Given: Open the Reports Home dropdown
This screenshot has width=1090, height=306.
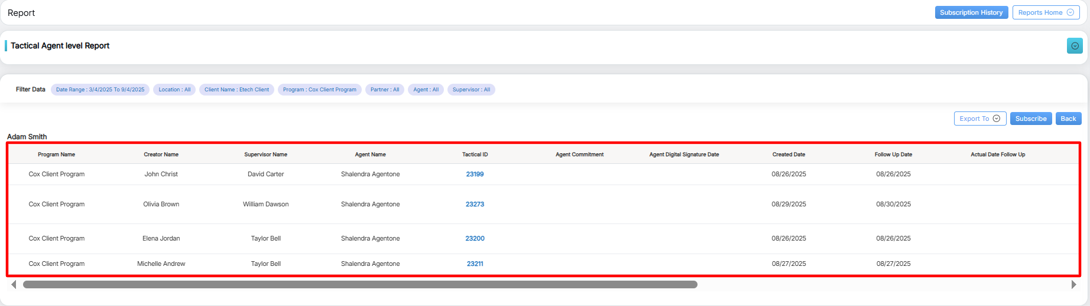Looking at the screenshot, I should pos(1046,12).
